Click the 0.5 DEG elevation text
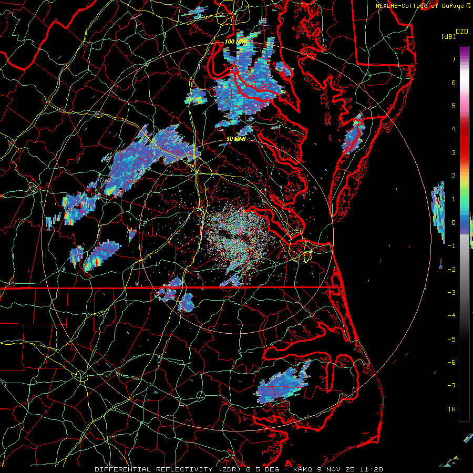Image resolution: width=473 pixels, height=473 pixels. pos(263,469)
